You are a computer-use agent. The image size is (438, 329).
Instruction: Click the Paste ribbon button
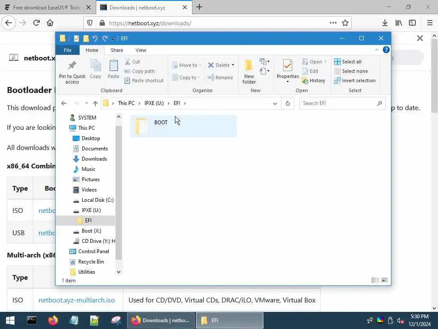tap(113, 69)
